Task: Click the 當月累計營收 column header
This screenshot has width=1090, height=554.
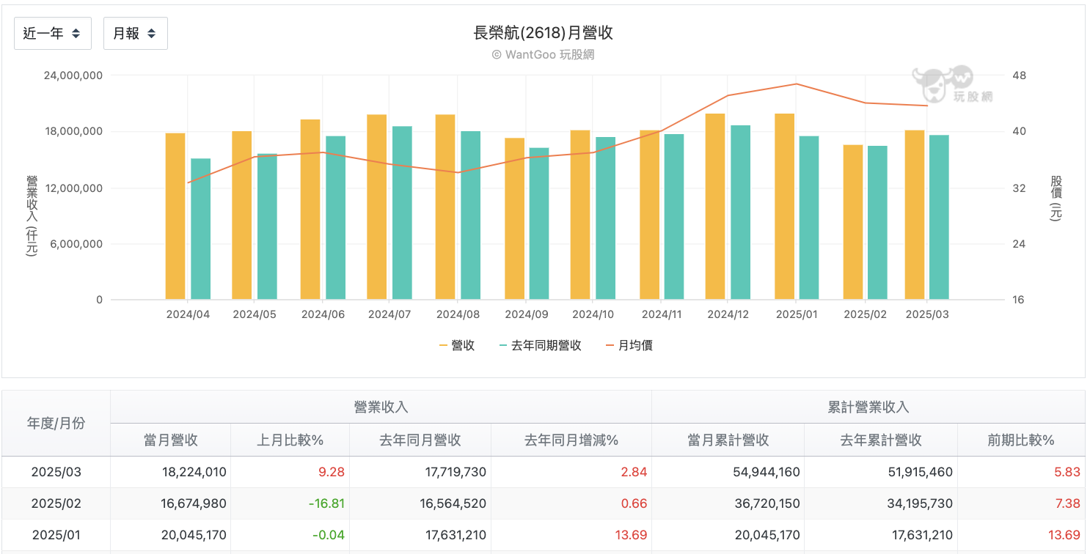Action: tap(728, 440)
